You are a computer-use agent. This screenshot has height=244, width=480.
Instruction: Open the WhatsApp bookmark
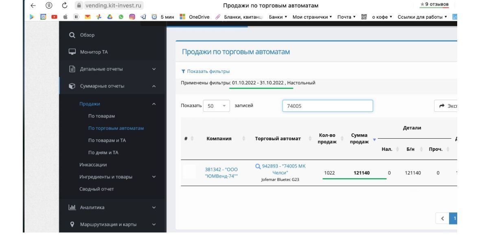(121, 17)
